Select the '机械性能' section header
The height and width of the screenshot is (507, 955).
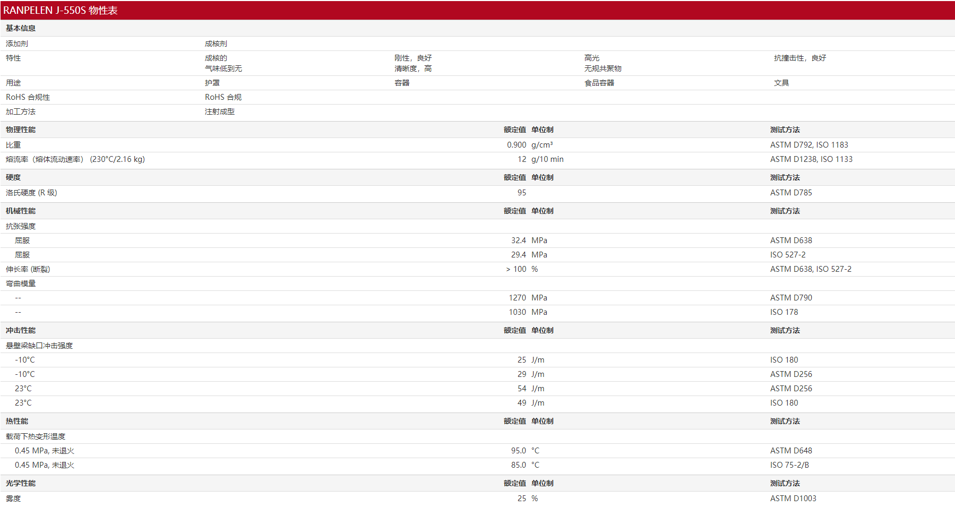tap(21, 211)
